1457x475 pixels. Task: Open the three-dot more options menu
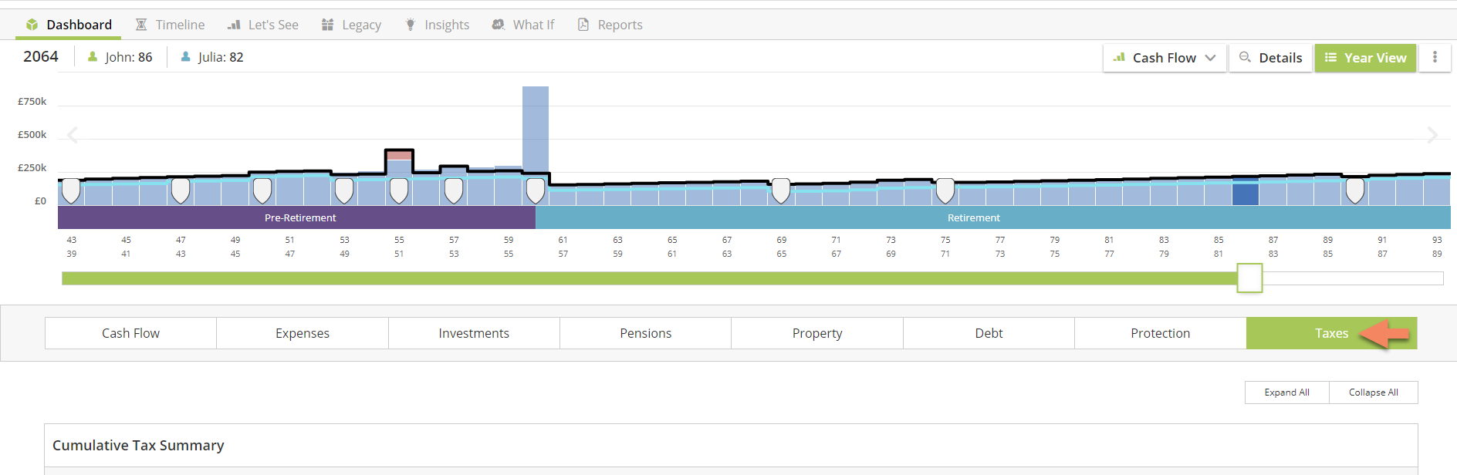click(x=1435, y=57)
